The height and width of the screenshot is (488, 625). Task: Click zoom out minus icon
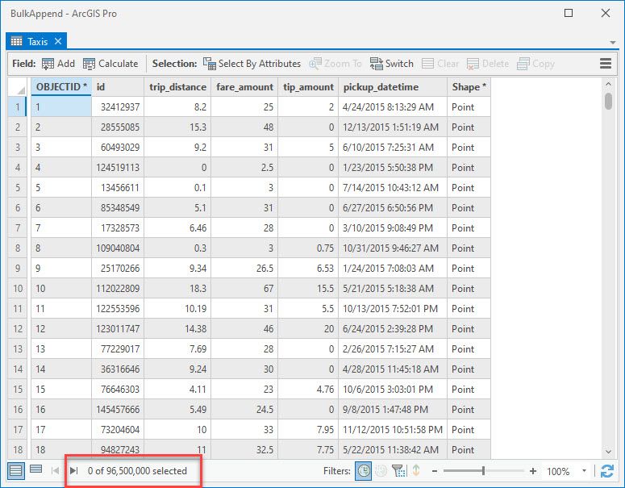tap(434, 471)
